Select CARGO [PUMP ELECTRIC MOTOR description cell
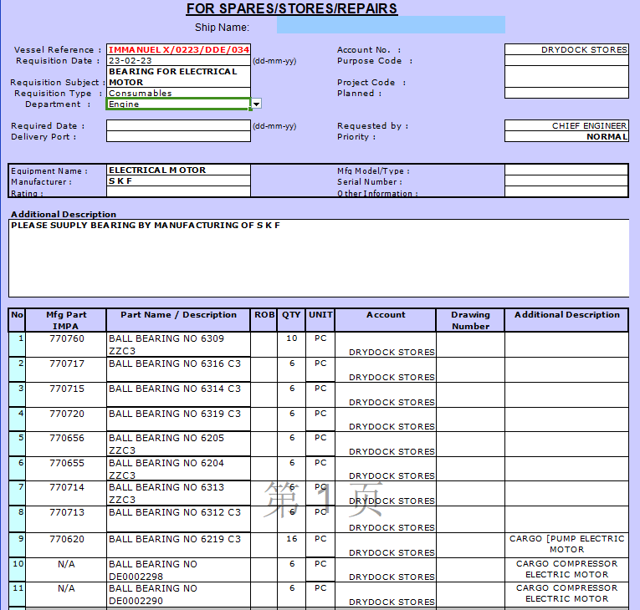This screenshot has width=640, height=610. [566, 545]
